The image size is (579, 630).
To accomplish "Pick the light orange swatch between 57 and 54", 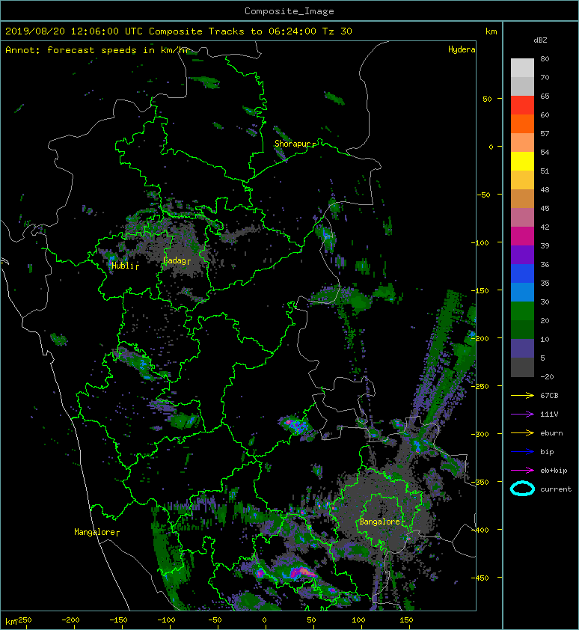I will 522,143.
